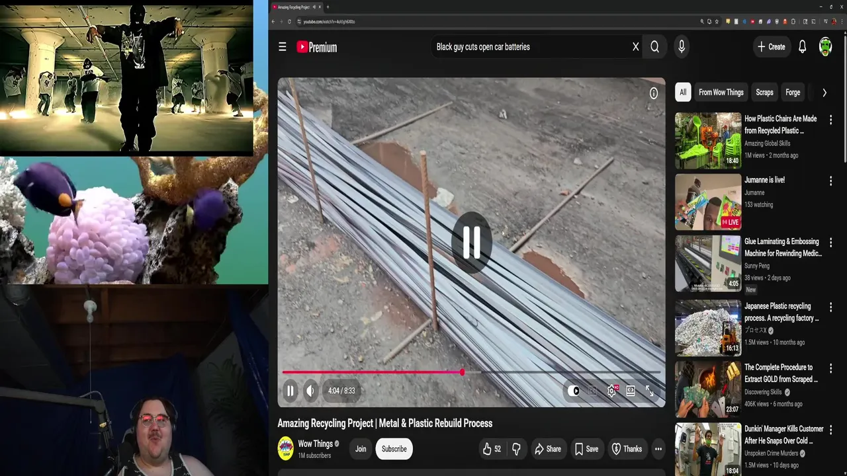Run search with the magnifier icon

654,47
